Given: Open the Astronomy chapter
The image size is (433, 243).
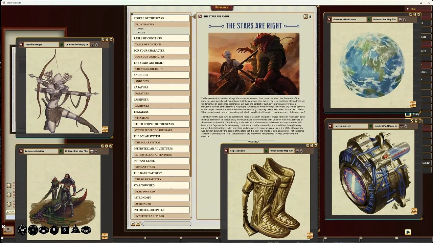Looking at the screenshot, I should pyautogui.click(x=161, y=198).
